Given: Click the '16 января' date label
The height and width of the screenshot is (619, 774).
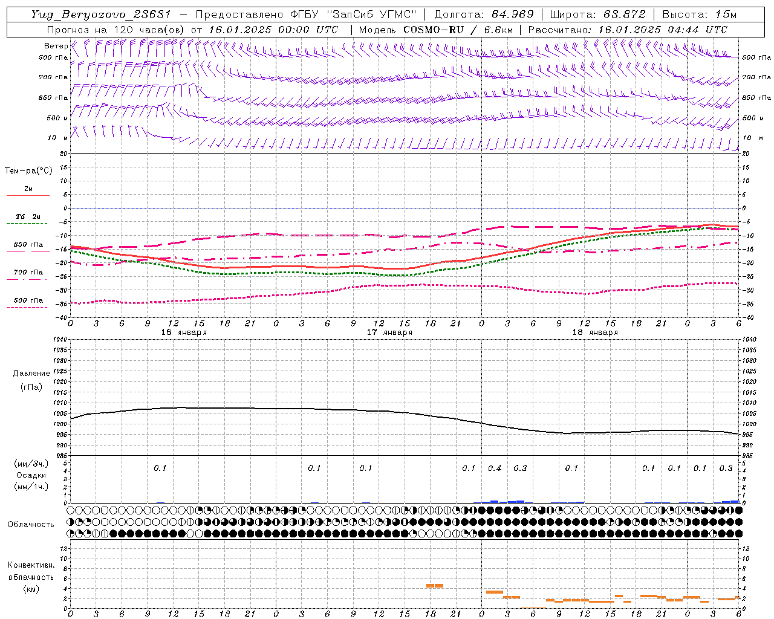Looking at the screenshot, I should (184, 332).
